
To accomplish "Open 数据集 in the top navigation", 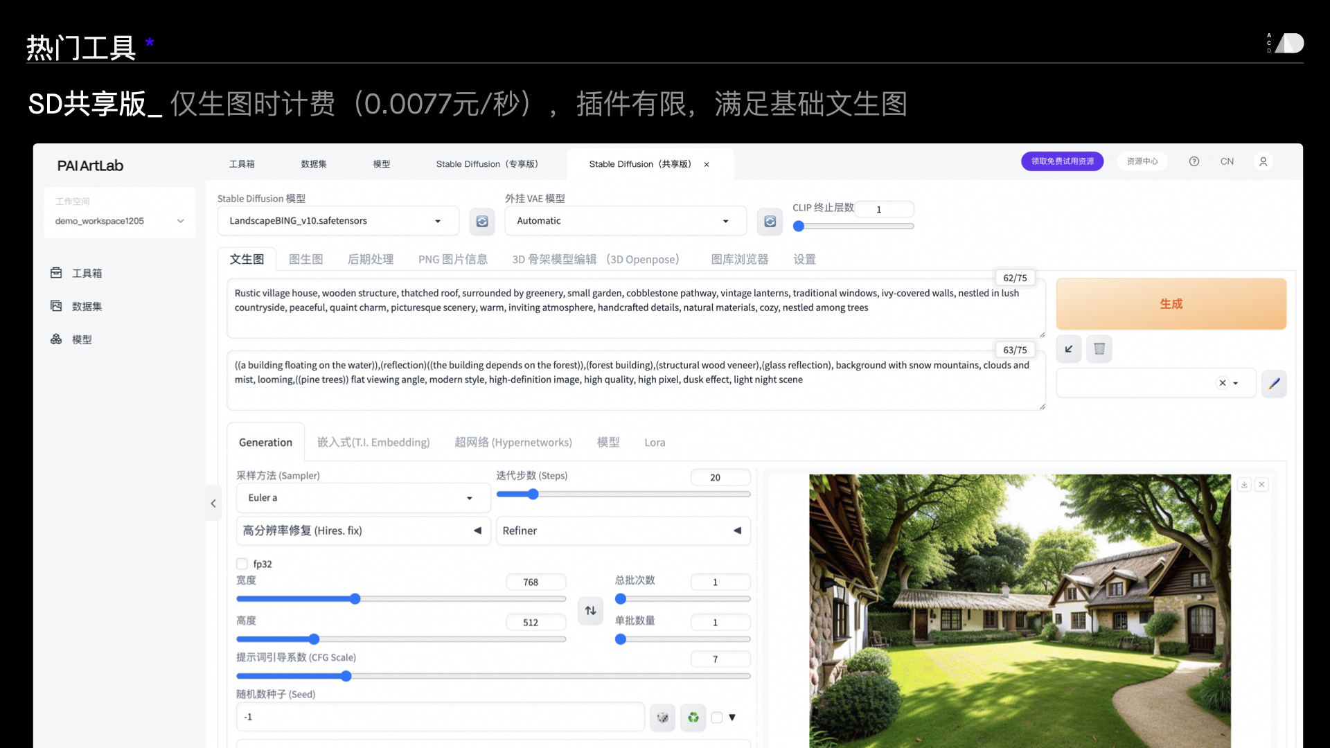I will pyautogui.click(x=314, y=164).
